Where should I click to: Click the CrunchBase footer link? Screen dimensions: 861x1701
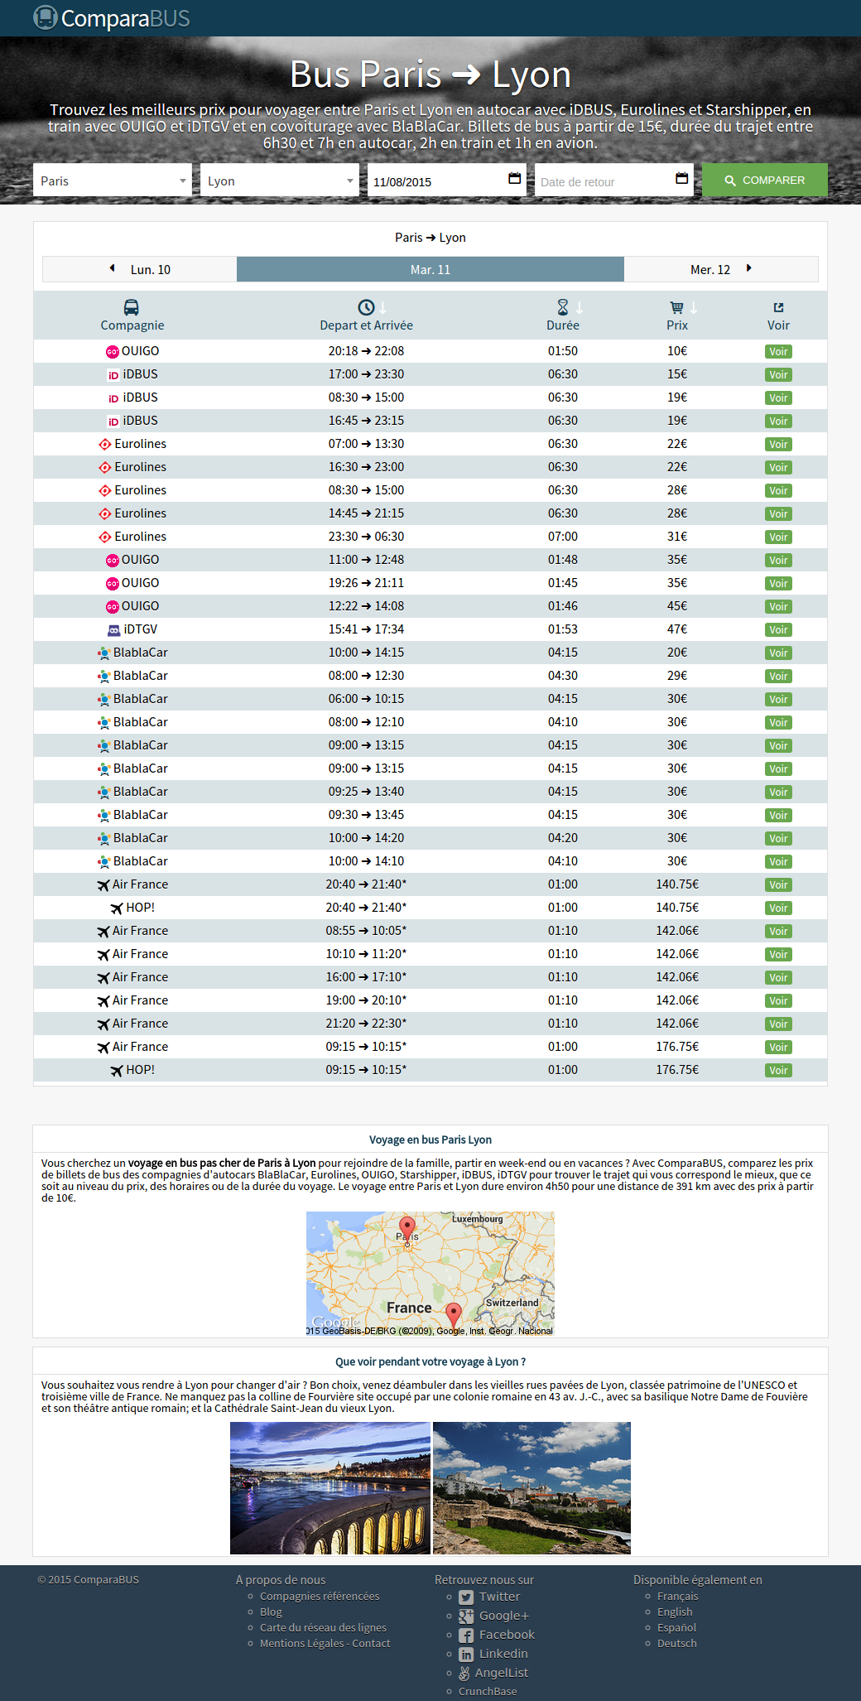point(488,1692)
